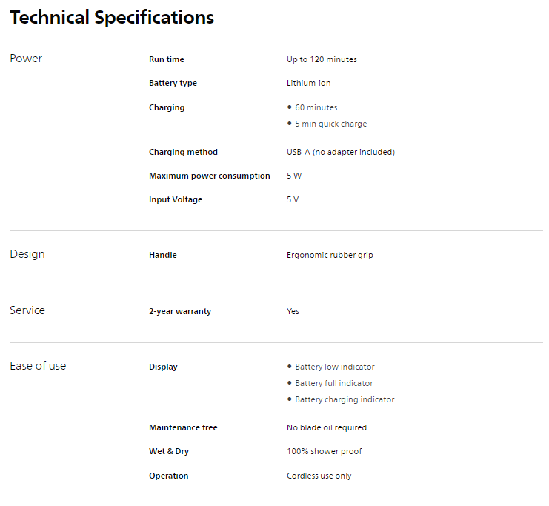Click the Design section label
The height and width of the screenshot is (506, 549).
coord(27,254)
